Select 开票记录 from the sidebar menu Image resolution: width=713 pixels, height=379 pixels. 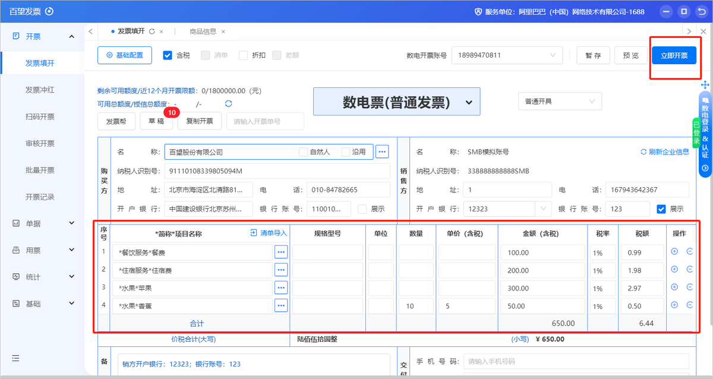coord(40,197)
